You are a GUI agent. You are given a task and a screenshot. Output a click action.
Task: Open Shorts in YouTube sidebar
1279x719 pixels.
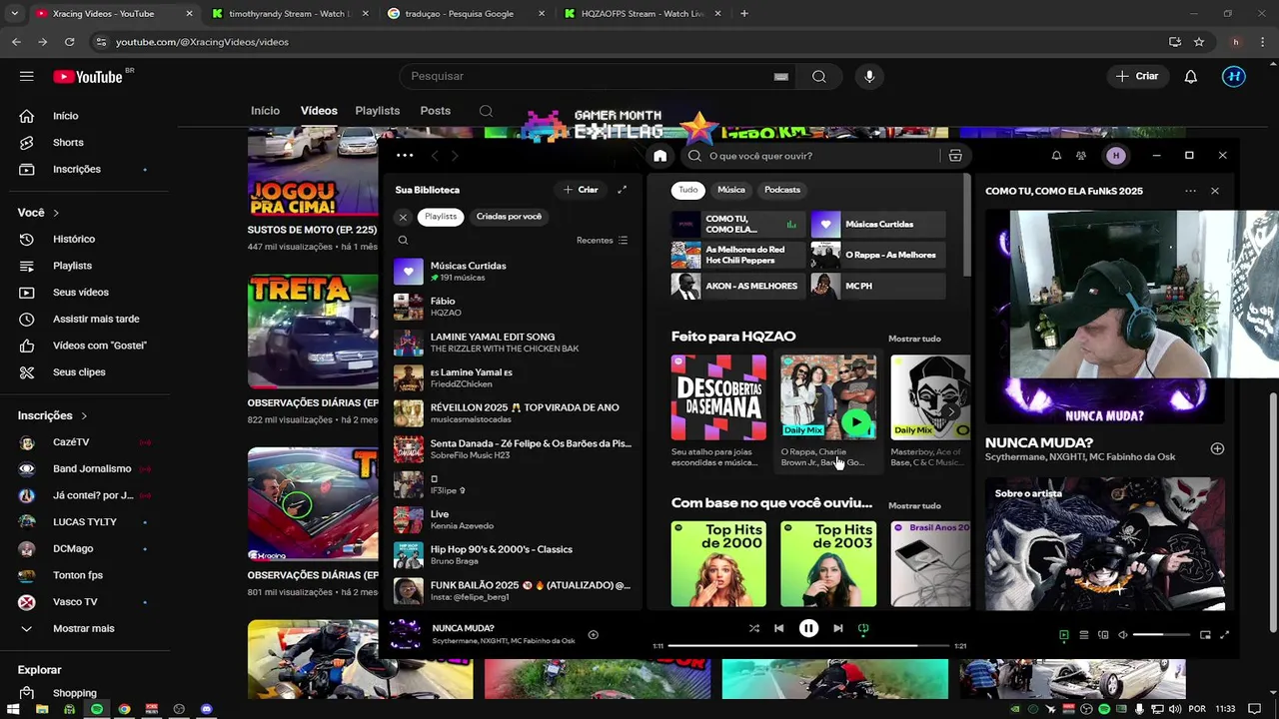coord(68,143)
